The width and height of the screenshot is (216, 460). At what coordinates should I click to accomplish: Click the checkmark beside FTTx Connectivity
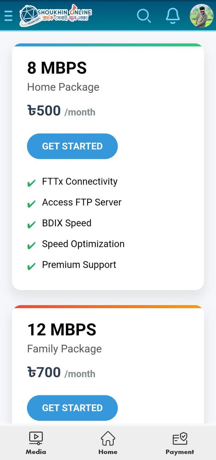tap(31, 183)
